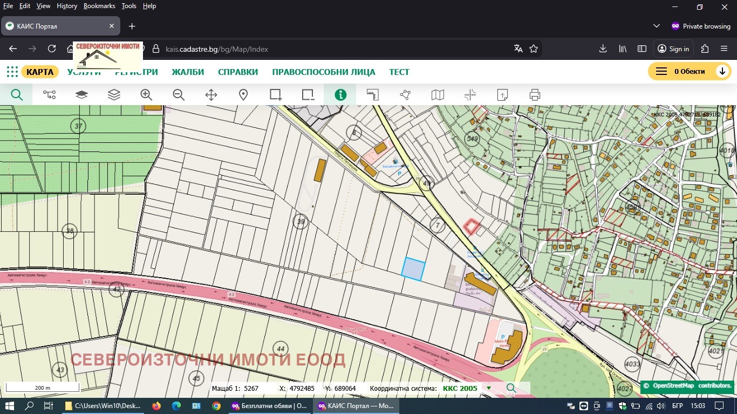Image resolution: width=737 pixels, height=414 pixels.
Task: Click the Sign in button
Action: pyautogui.click(x=673, y=48)
